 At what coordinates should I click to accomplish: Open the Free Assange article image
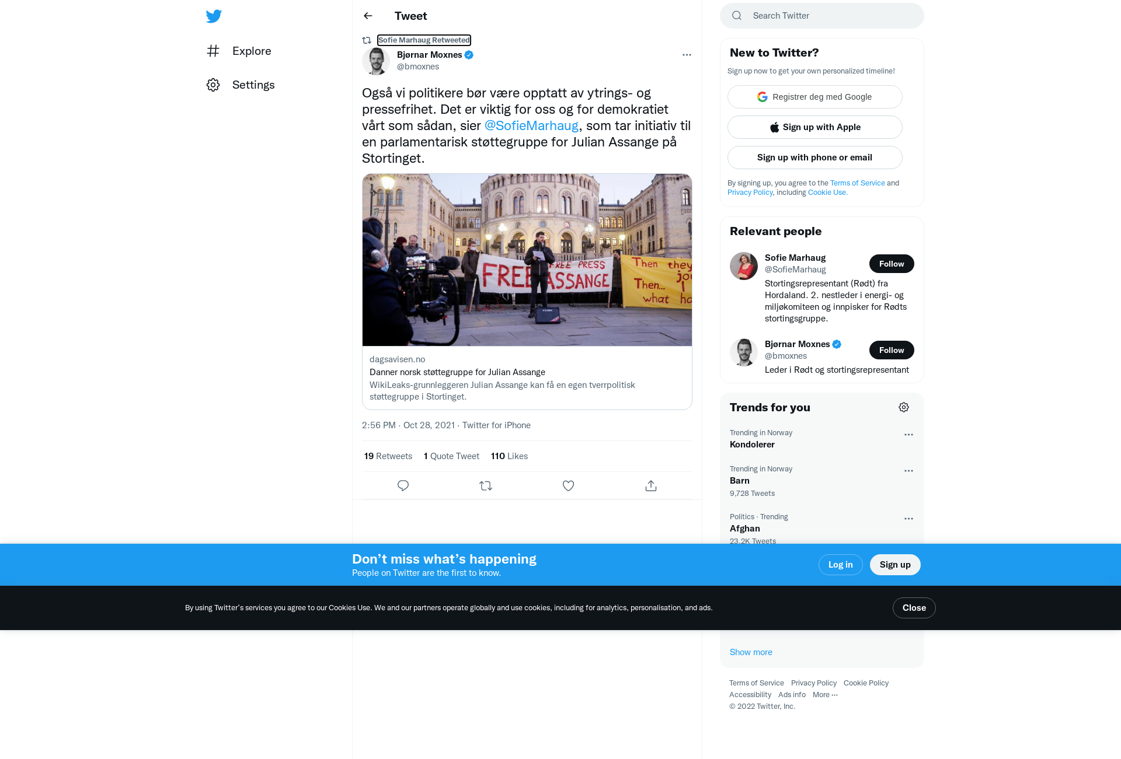[527, 260]
